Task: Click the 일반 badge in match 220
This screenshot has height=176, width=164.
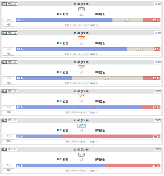Action: (x=81, y=9)
